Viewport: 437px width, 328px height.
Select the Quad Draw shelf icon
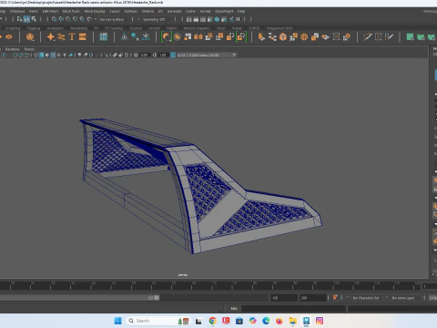pyautogui.click(x=389, y=37)
